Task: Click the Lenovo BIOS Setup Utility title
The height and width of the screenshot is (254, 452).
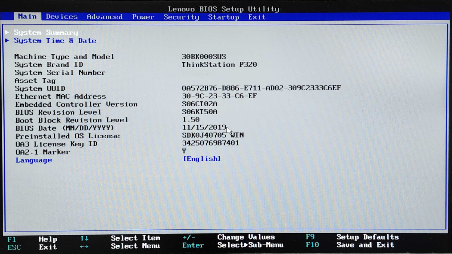Action: coord(224,9)
